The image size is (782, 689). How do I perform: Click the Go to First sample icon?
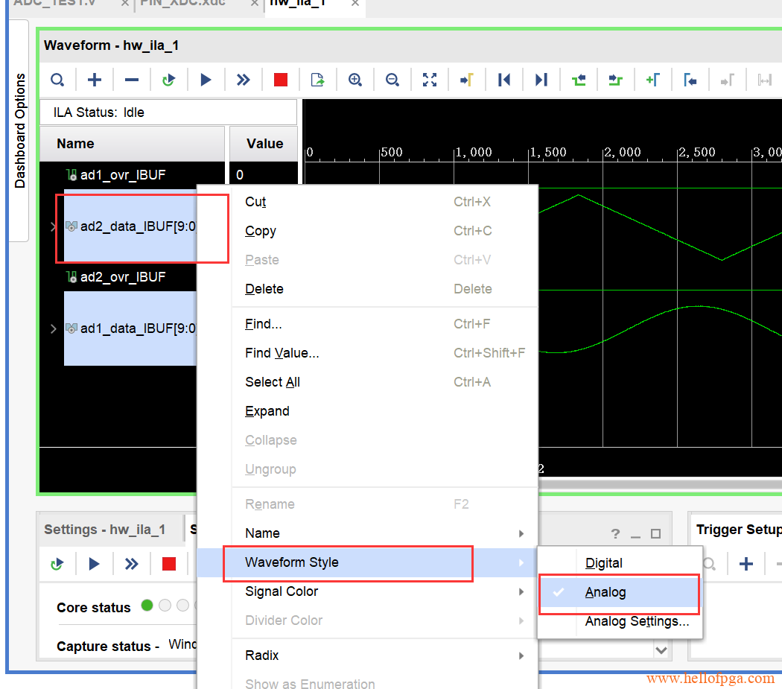(504, 80)
